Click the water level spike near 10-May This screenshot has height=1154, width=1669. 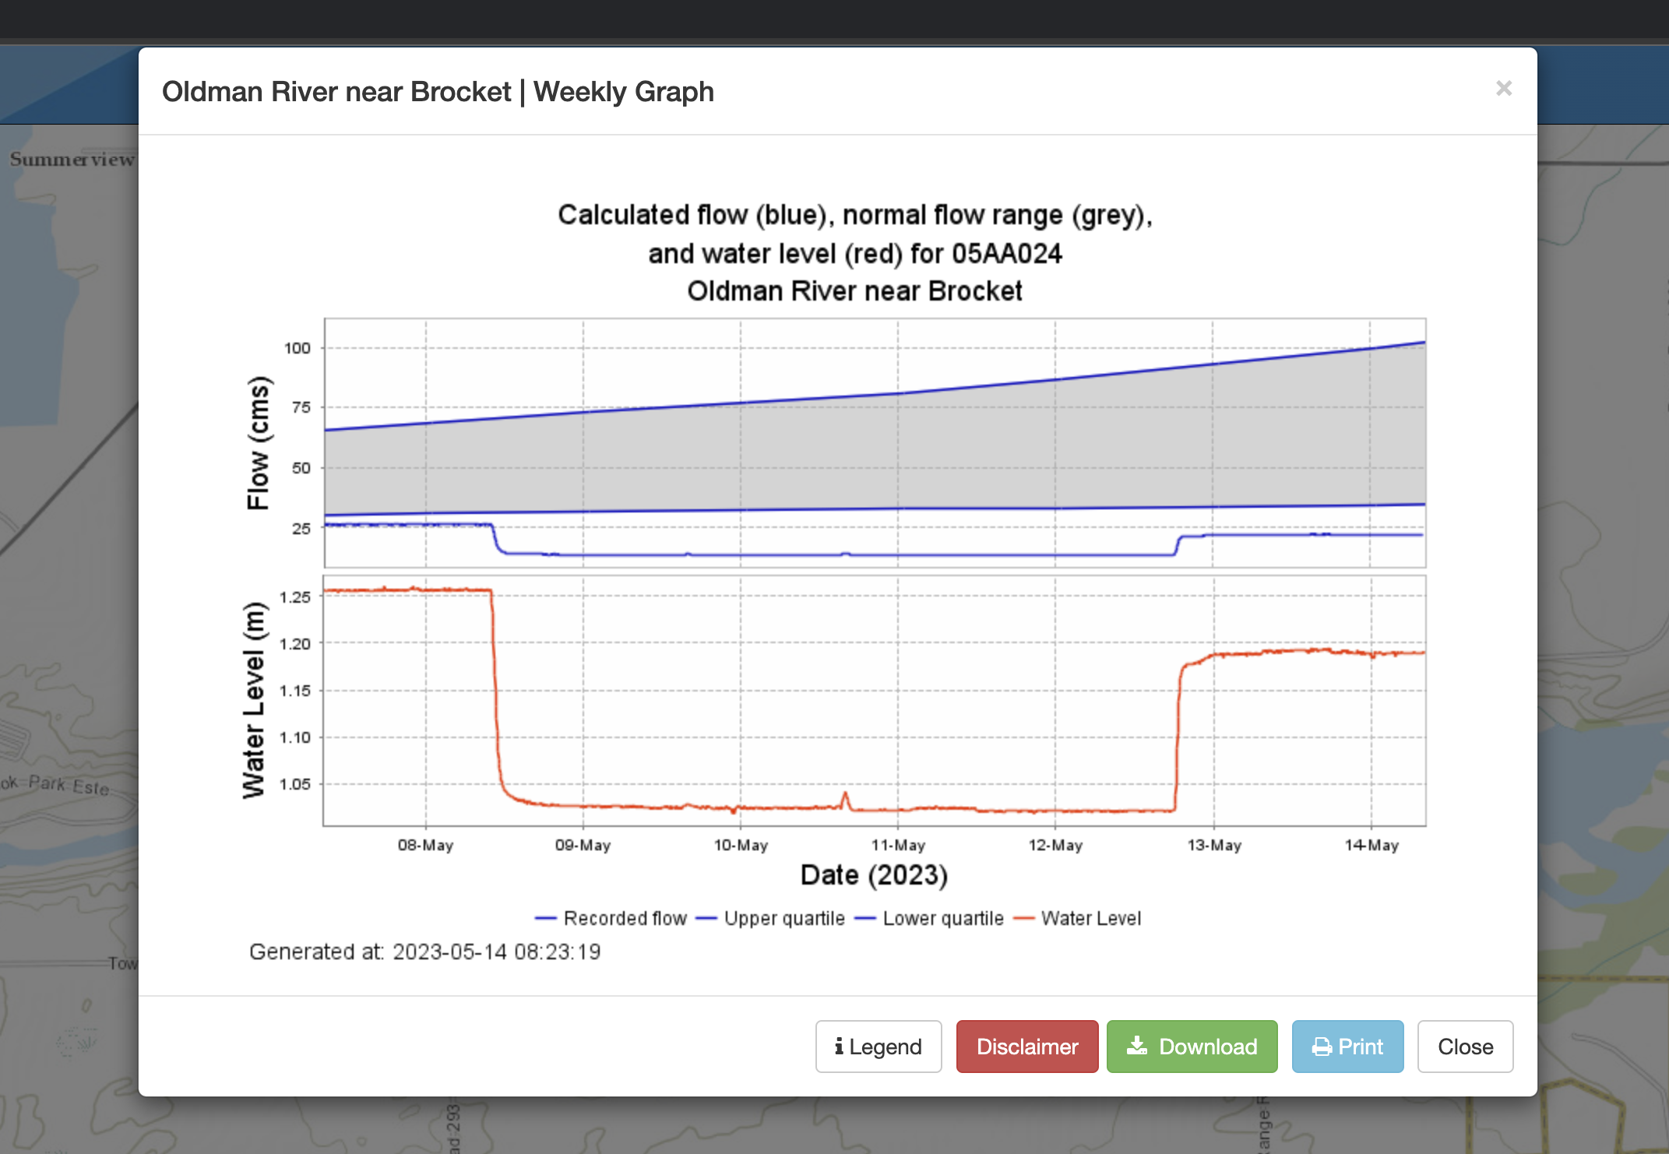point(845,800)
